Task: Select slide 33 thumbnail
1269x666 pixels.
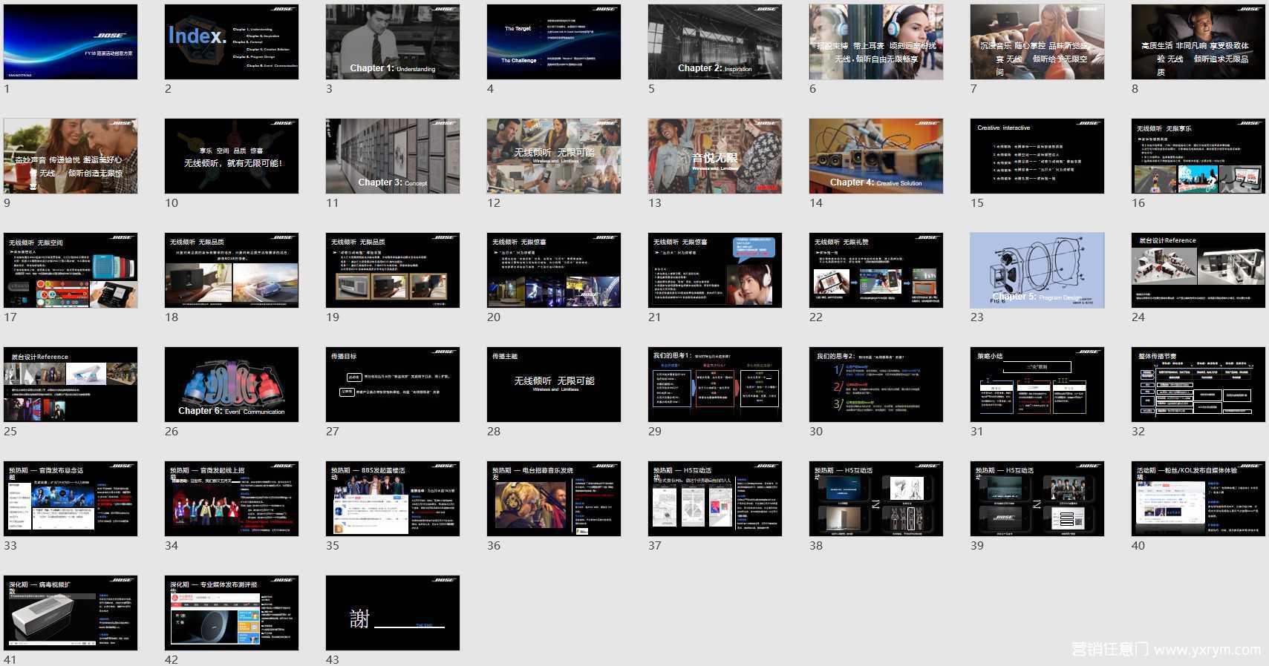Action: (71, 498)
